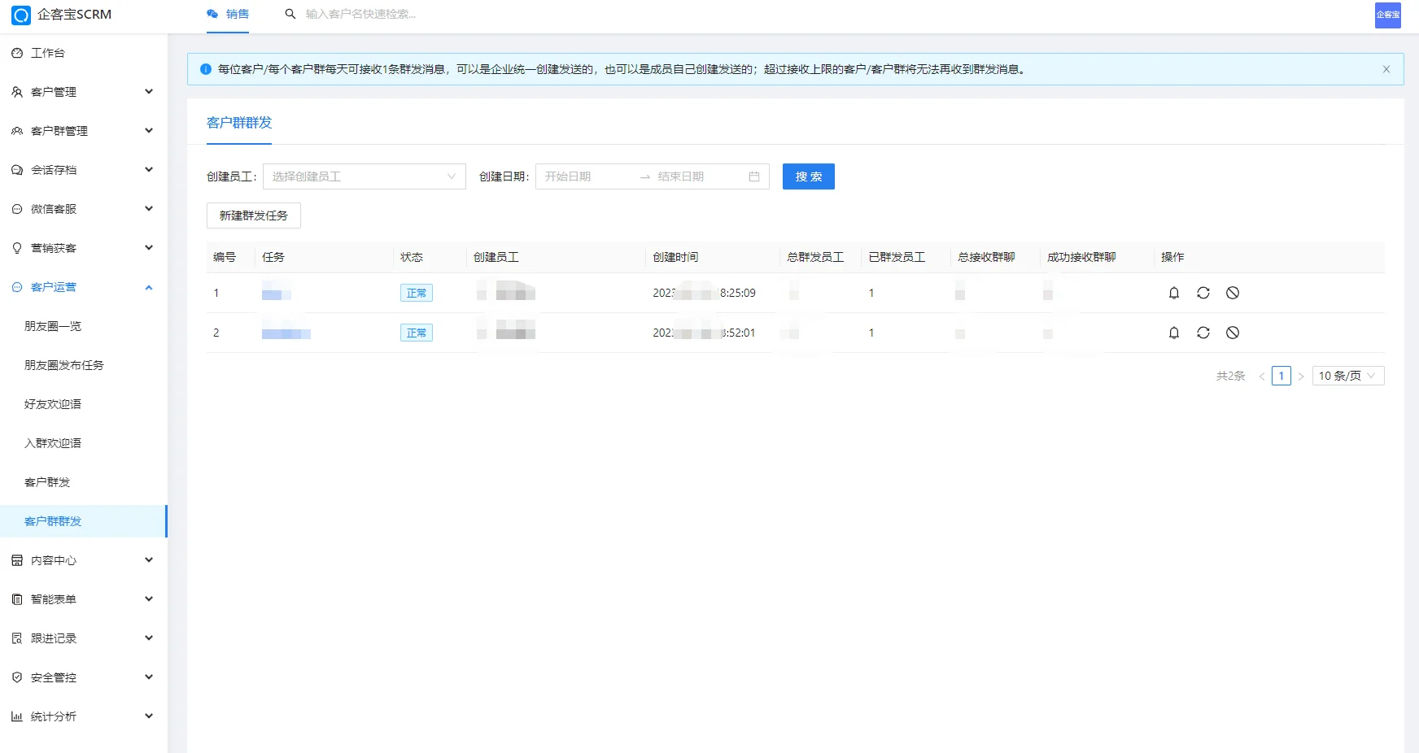Click the 安全管控 shield icon
This screenshot has width=1419, height=753.
17,677
